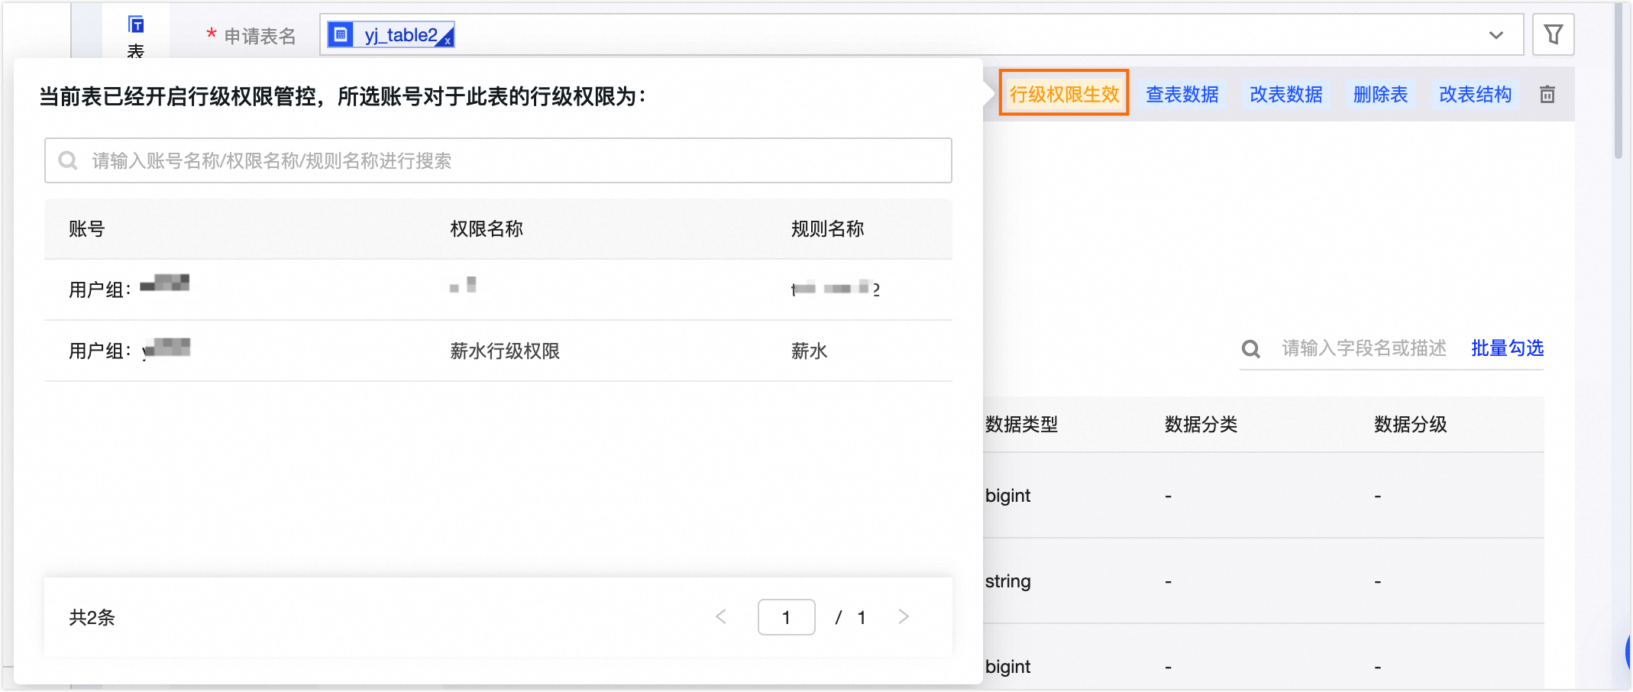The image size is (1633, 692).
Task: Click the 薪水行级权限 row entry
Action: point(505,351)
